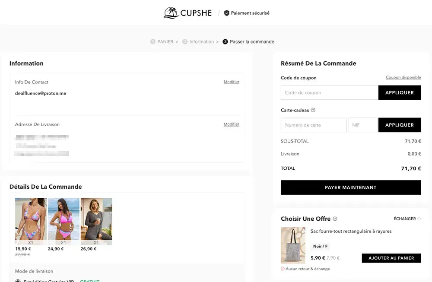Click the secure payment shield icon
432x282 pixels.
click(x=226, y=13)
